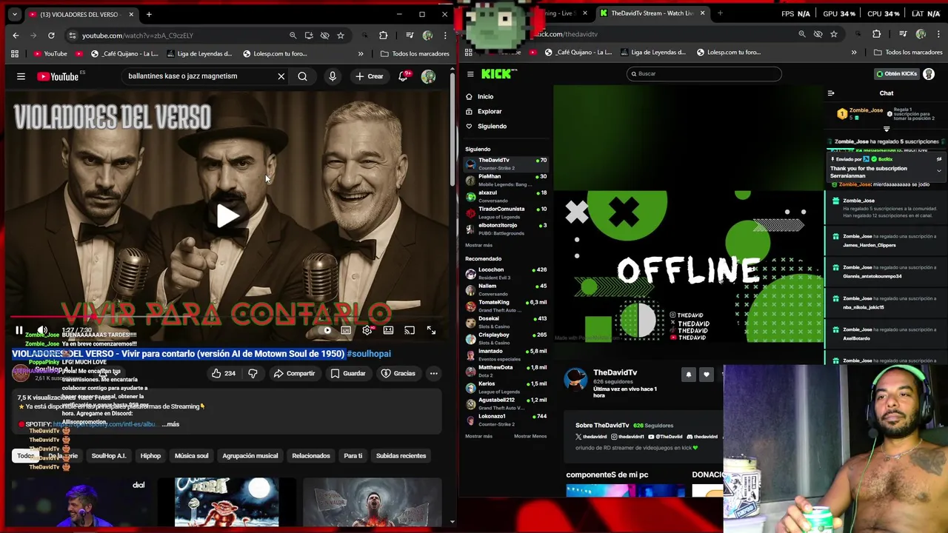
Task: Open YouTube notifications bell
Action: [404, 76]
